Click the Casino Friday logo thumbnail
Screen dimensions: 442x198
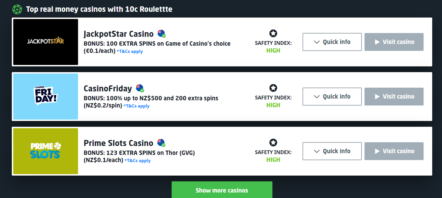(x=46, y=96)
